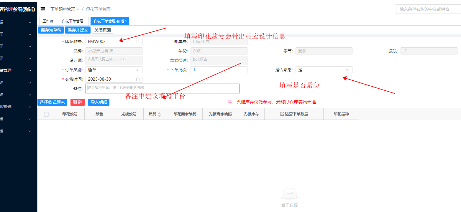Click calendar icon in 交货时间 field
The height and width of the screenshot is (212, 461).
[x=138, y=79]
